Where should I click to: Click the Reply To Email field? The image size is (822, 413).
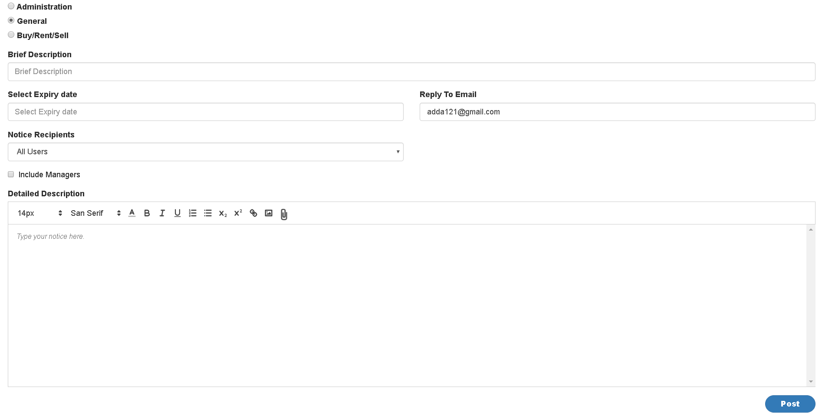tap(618, 112)
